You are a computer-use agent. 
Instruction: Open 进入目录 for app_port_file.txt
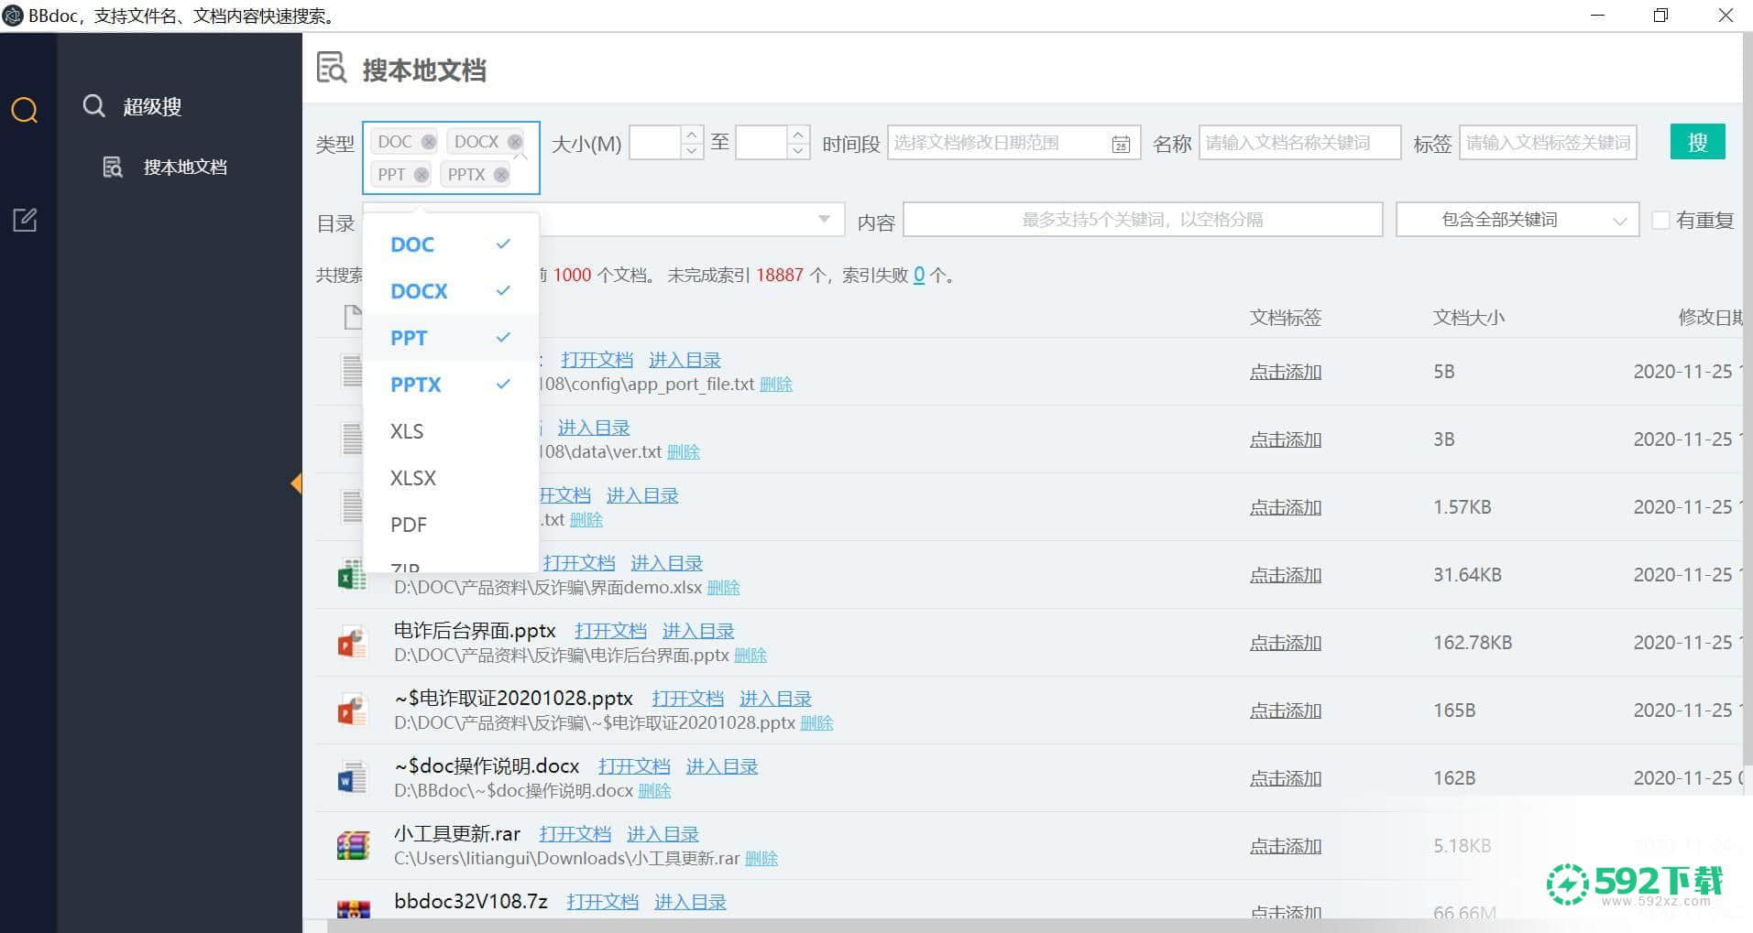tap(685, 360)
